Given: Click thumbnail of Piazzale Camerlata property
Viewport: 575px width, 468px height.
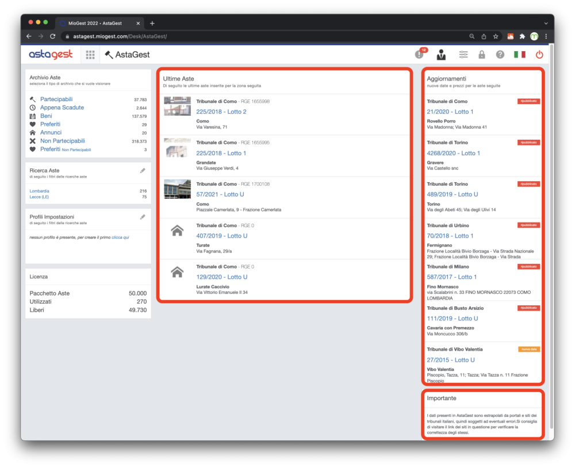Looking at the screenshot, I should [x=177, y=189].
